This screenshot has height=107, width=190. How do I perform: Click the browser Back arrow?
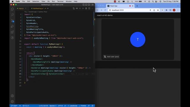(x=98, y=10)
